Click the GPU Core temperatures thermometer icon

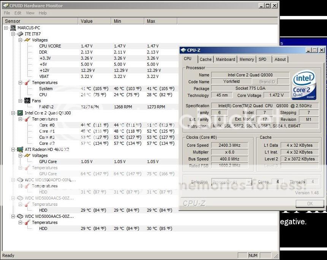[26, 168]
